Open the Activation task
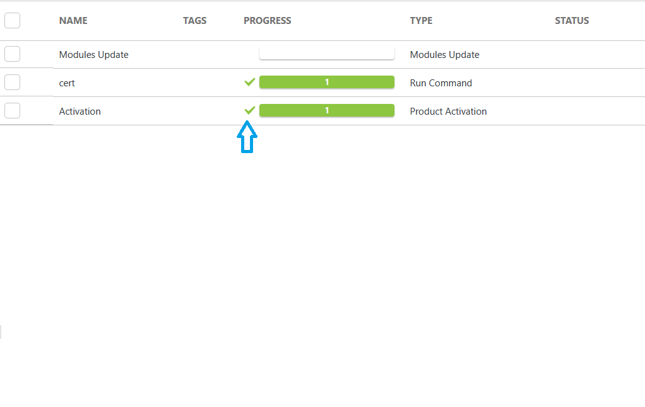The width and height of the screenshot is (645, 407). click(x=80, y=112)
